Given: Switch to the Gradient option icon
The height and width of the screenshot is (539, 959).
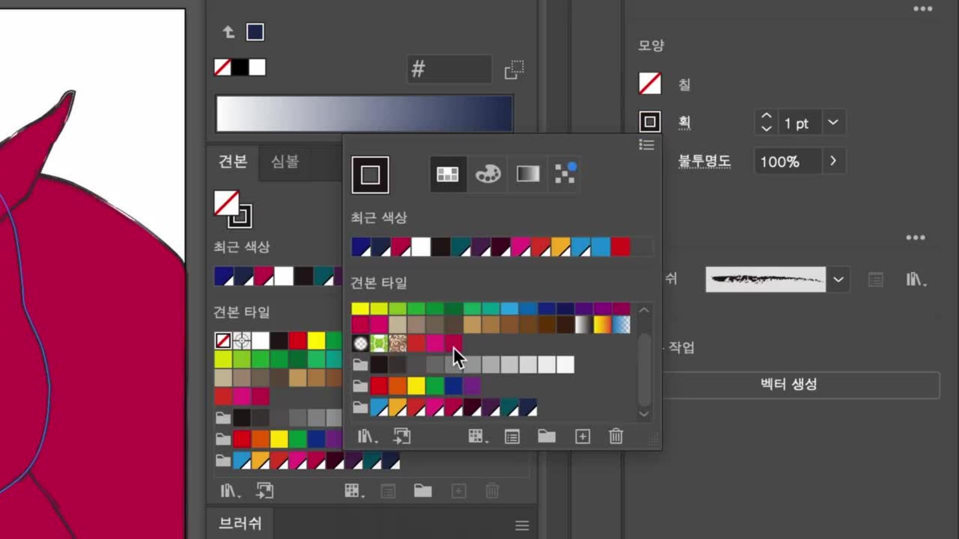Looking at the screenshot, I should point(527,174).
